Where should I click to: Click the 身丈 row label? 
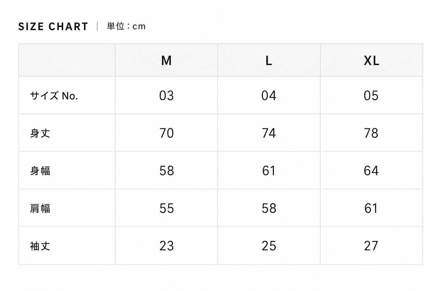point(40,133)
